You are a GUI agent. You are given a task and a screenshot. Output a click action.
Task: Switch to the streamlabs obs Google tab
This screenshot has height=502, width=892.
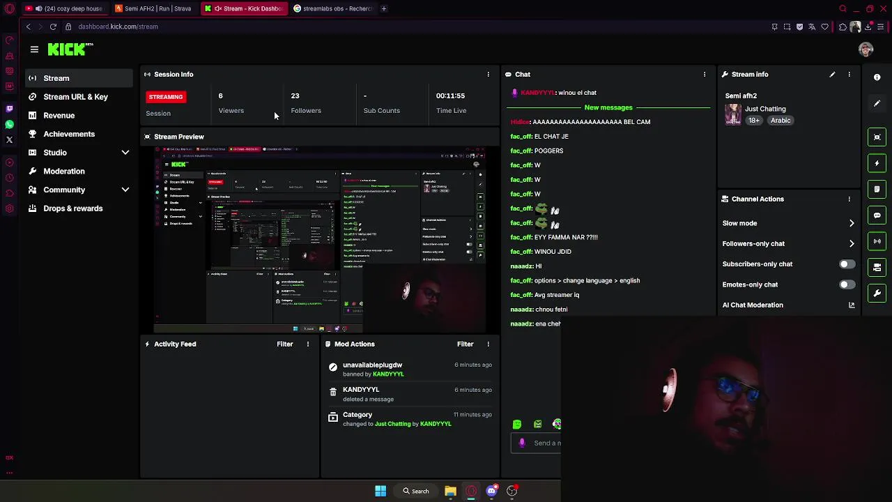(x=333, y=8)
